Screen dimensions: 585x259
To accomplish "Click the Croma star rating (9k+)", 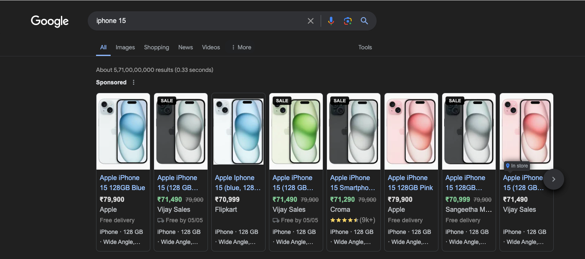I will tap(353, 220).
